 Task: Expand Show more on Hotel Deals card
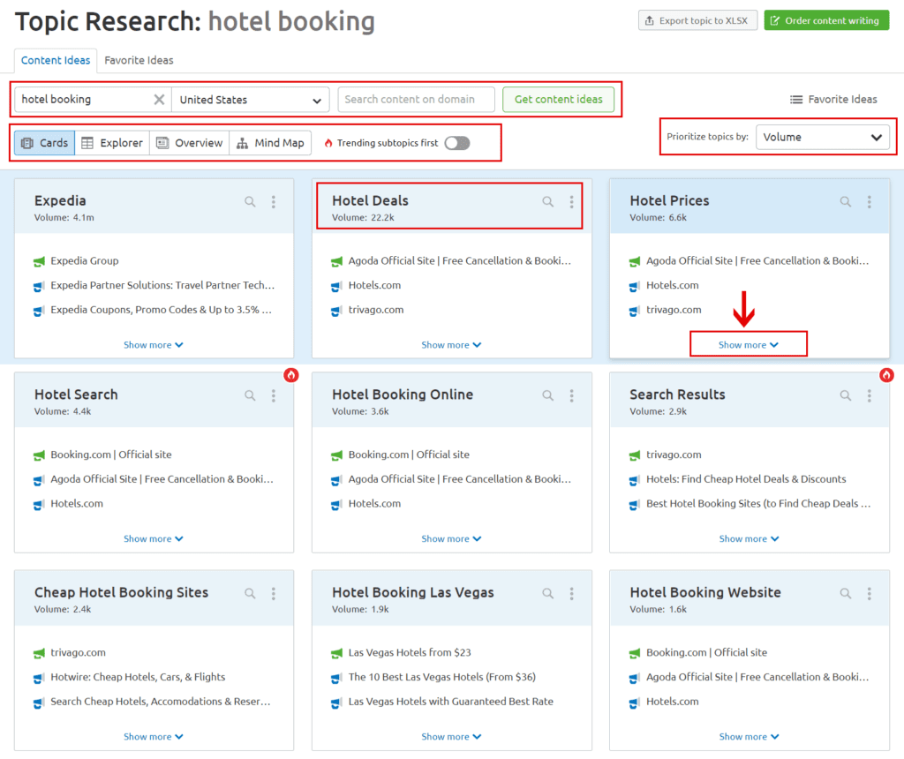coord(451,344)
